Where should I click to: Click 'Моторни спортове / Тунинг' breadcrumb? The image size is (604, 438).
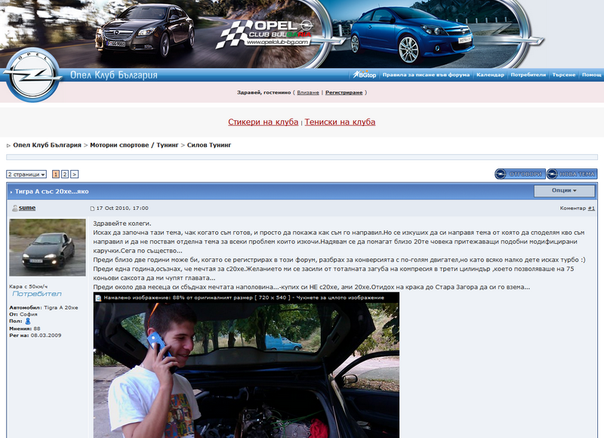134,145
